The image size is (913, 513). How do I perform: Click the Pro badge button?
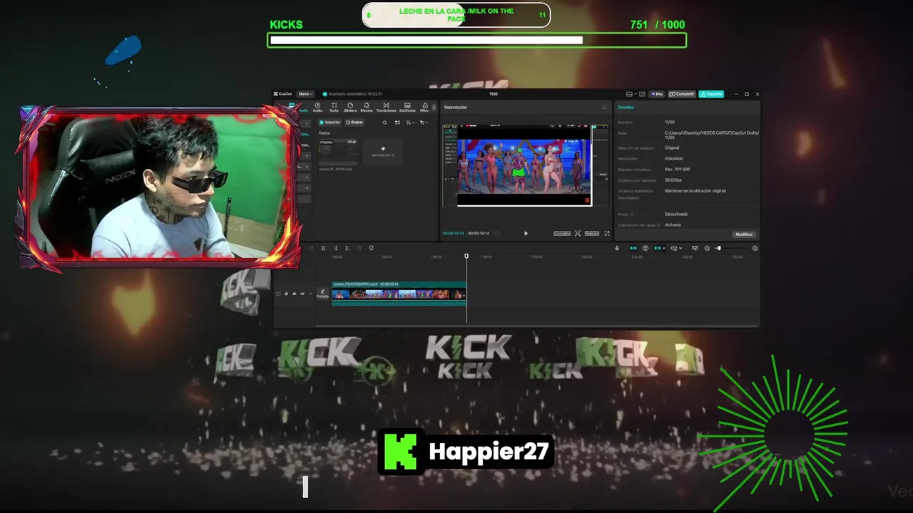pyautogui.click(x=656, y=94)
